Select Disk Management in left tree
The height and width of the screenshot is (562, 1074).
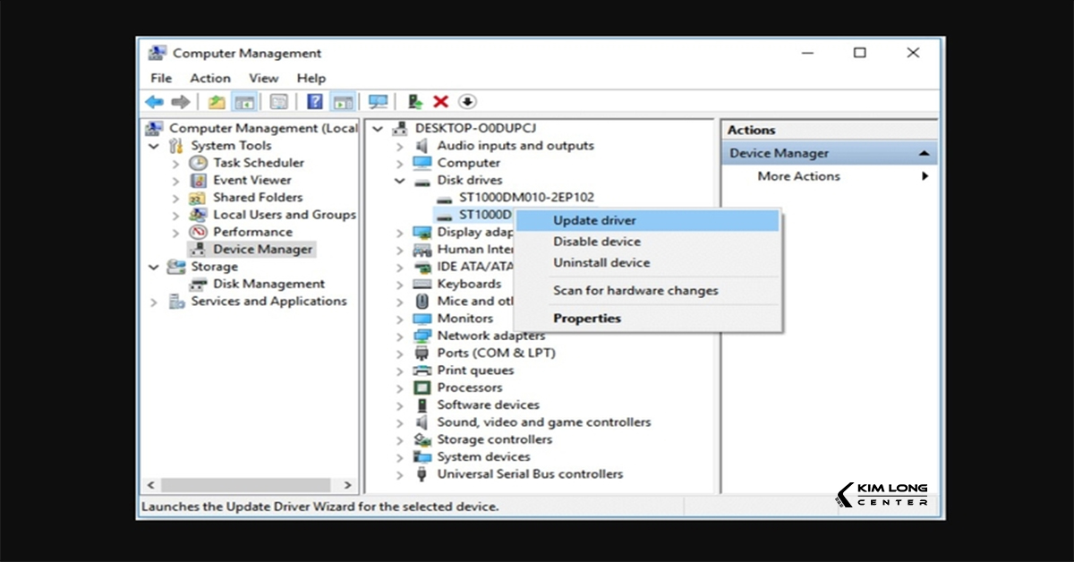[268, 284]
